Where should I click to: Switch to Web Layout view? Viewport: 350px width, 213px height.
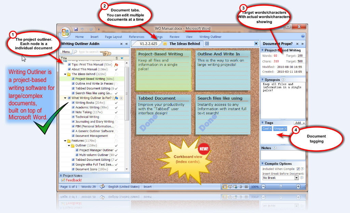click(235, 187)
